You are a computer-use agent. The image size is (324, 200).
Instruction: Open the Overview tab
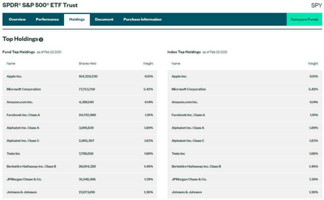[17, 19]
